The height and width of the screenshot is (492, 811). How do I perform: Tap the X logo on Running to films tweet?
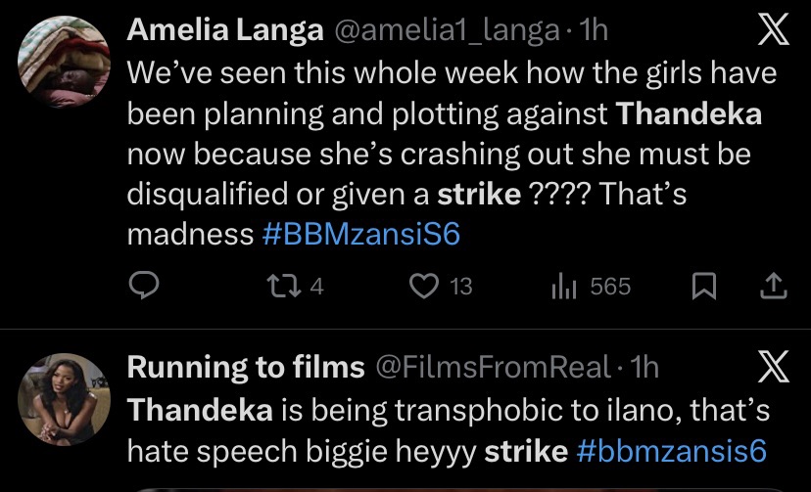[x=773, y=368]
